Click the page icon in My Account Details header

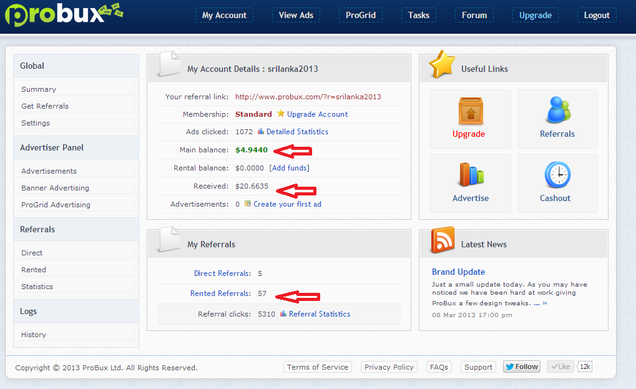(169, 64)
